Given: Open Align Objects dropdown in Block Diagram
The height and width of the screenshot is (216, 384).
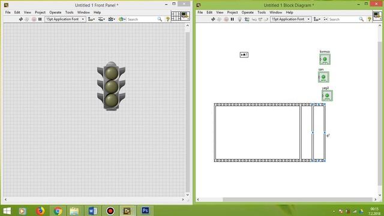Looking at the screenshot, I should 317,19.
